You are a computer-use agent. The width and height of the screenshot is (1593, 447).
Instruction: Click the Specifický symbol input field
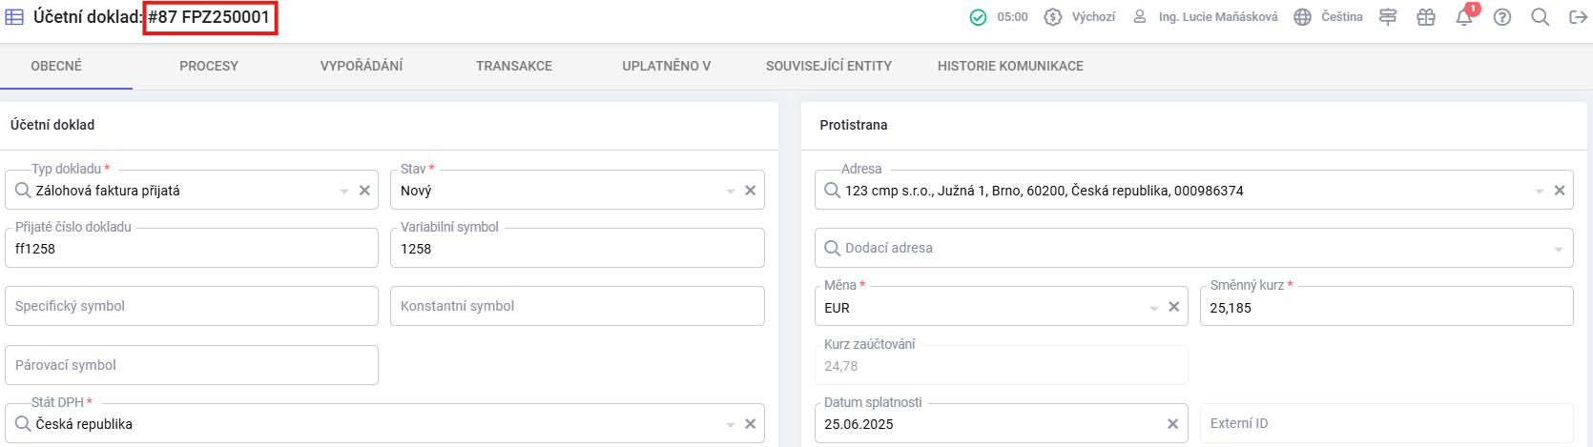click(x=191, y=306)
